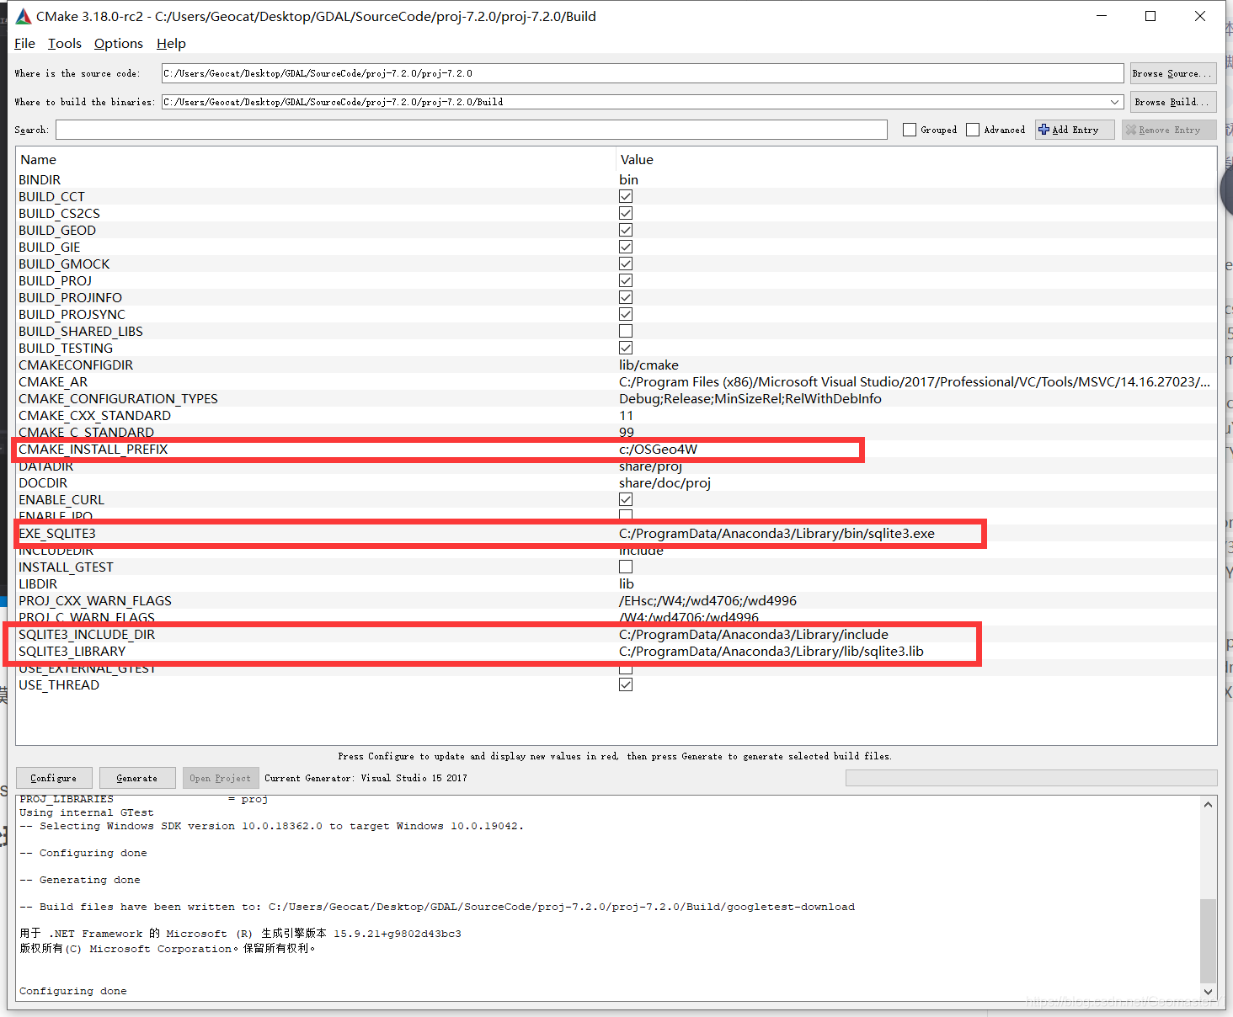Click the Add Entry button

(1075, 130)
